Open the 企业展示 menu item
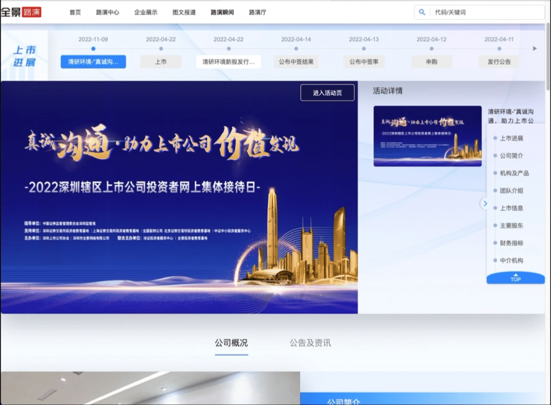The height and width of the screenshot is (405, 551). 144,11
